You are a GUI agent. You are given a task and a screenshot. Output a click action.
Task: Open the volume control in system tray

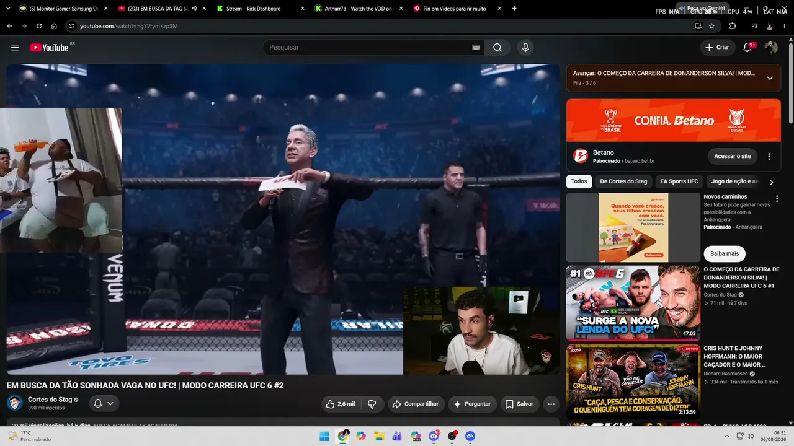750,436
